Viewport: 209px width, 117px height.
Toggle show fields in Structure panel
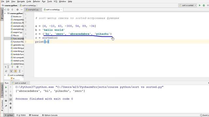[15, 71]
